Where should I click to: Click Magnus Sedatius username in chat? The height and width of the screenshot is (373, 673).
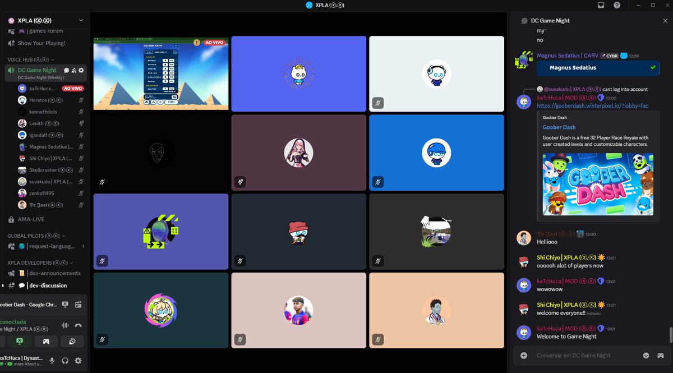[x=568, y=56]
